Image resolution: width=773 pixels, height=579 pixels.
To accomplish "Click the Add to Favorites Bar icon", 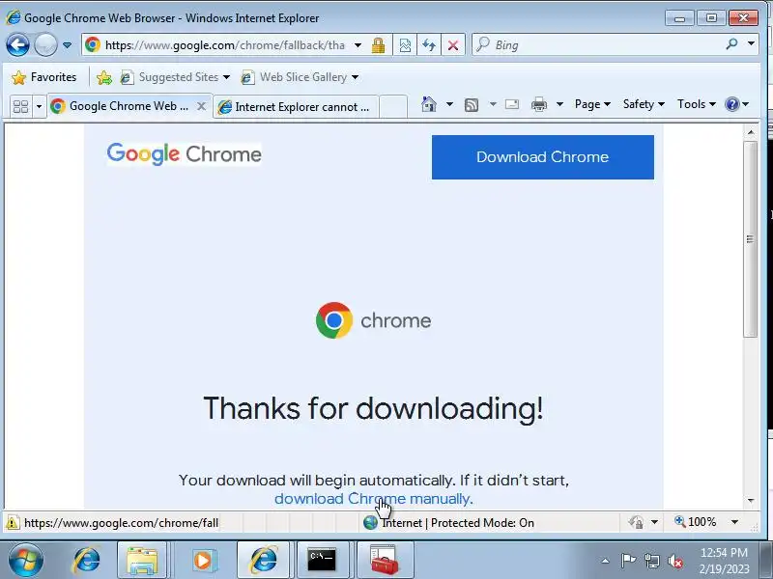I will click(x=104, y=77).
